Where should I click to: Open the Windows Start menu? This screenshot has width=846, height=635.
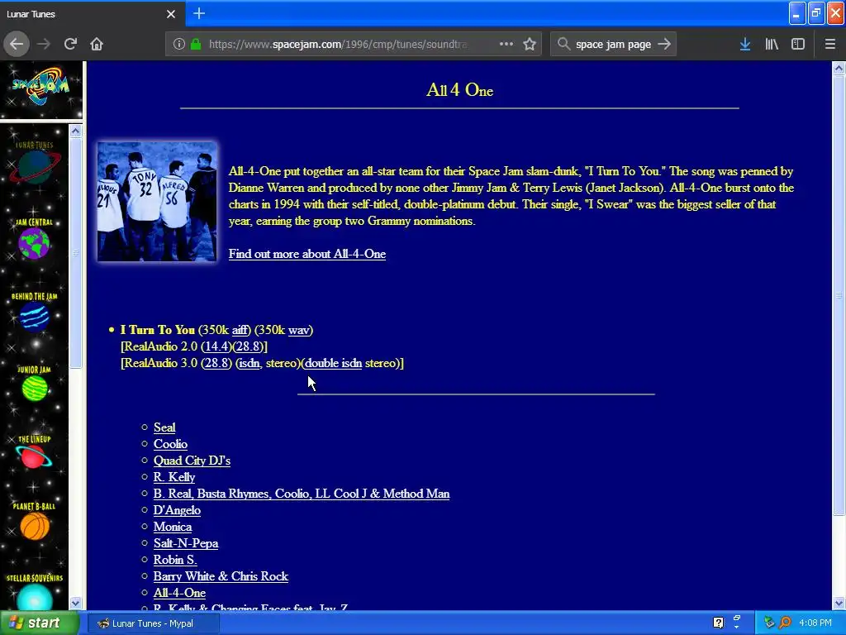[x=39, y=623]
